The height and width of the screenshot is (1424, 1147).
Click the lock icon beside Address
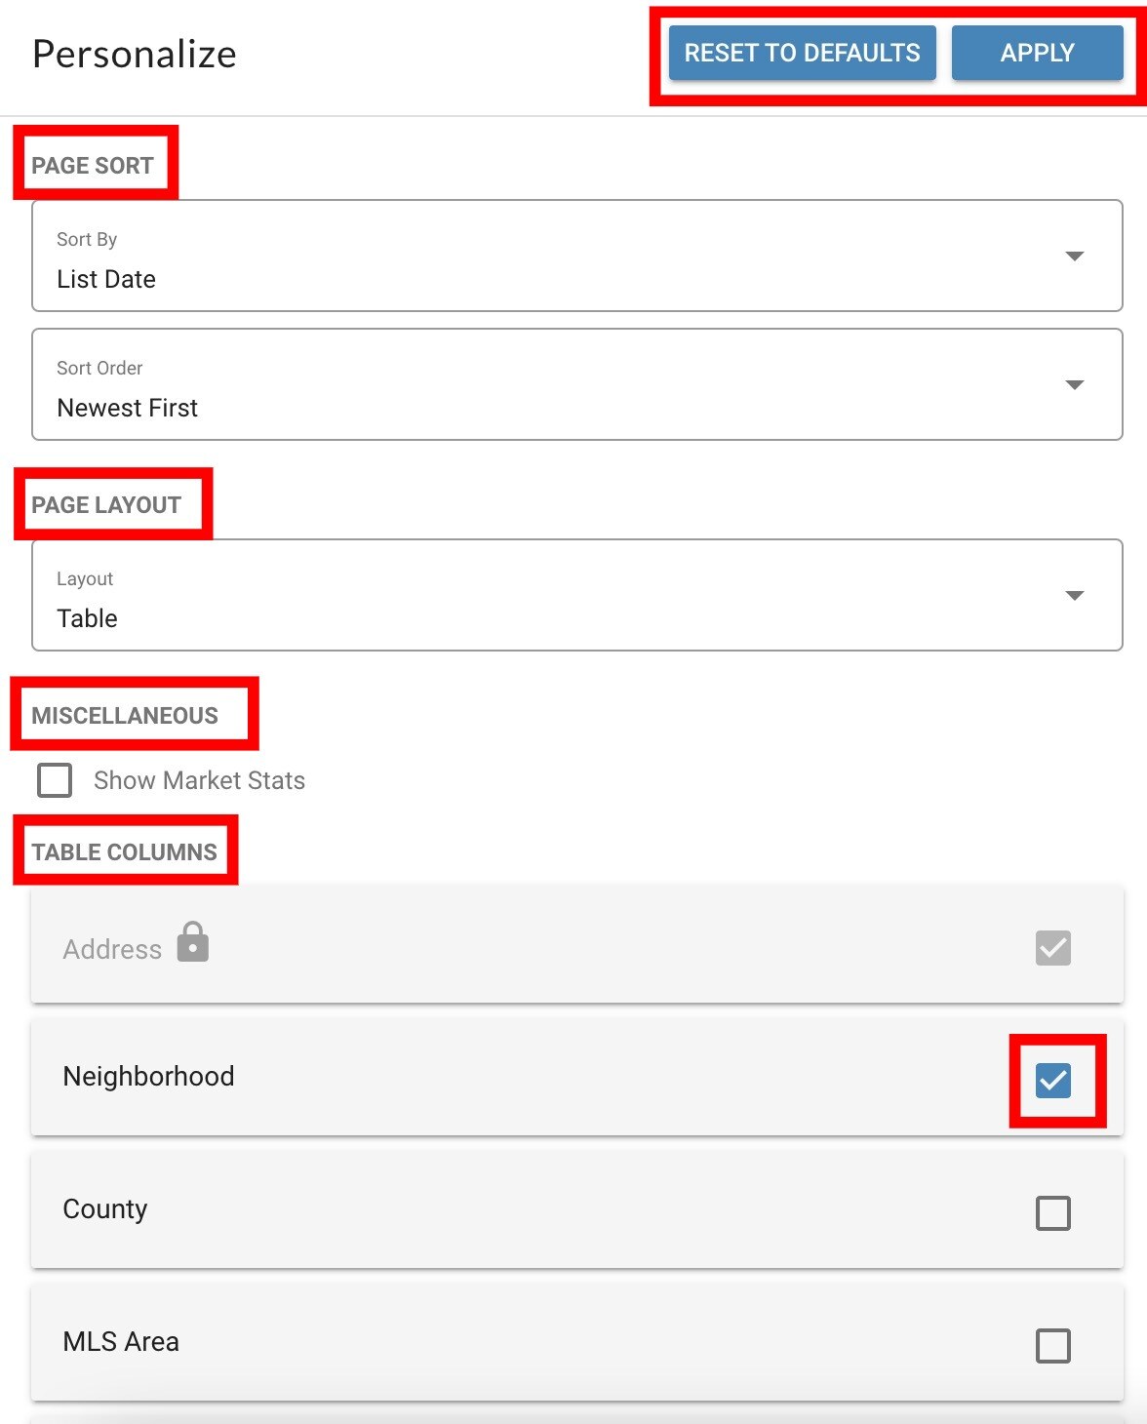coord(193,942)
